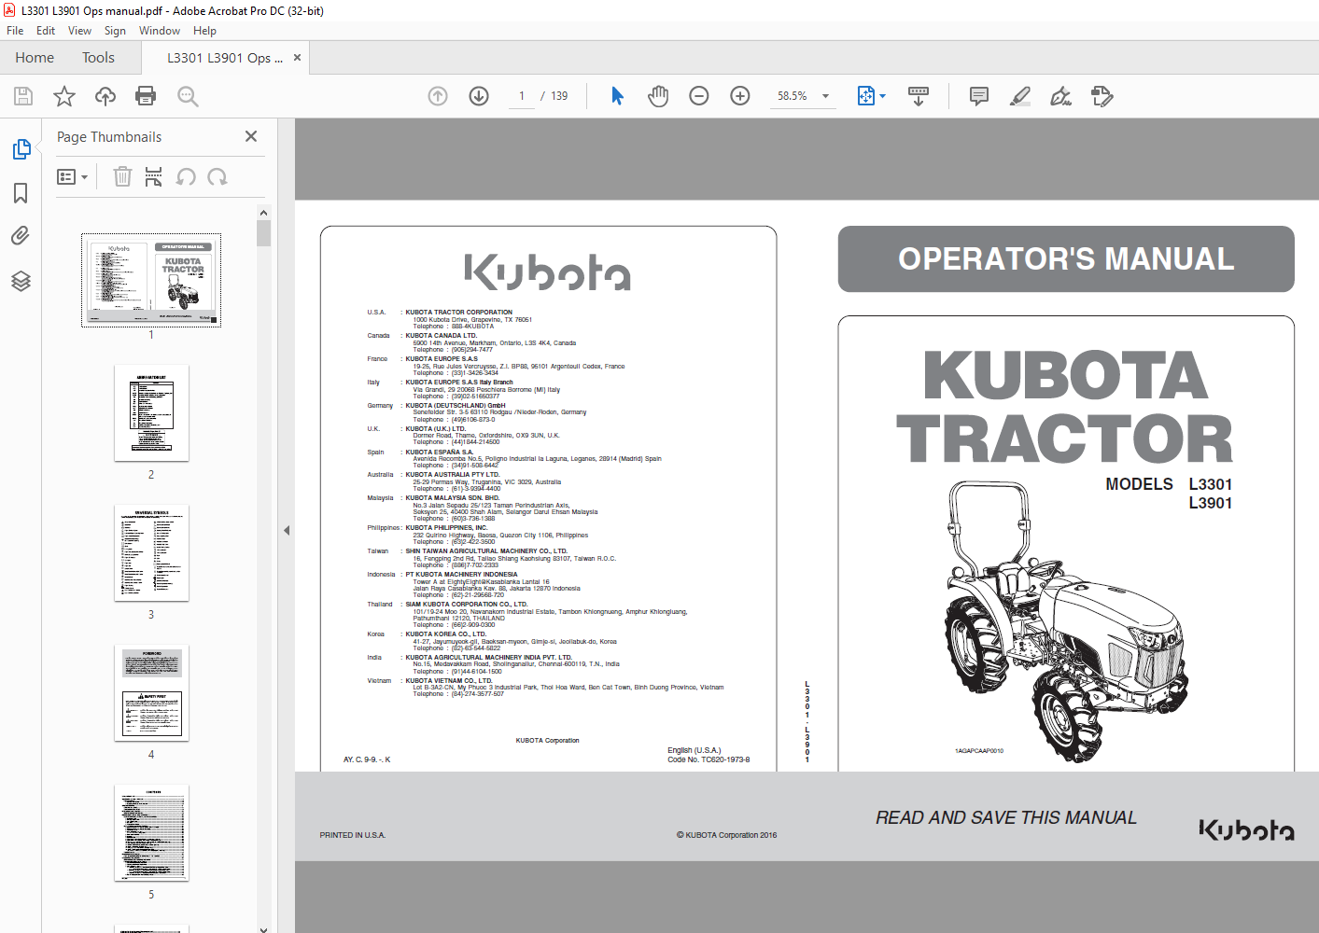Screen dimensions: 1319x933
Task: Select the L3301 L3901 Ops document tab
Action: pyautogui.click(x=224, y=58)
